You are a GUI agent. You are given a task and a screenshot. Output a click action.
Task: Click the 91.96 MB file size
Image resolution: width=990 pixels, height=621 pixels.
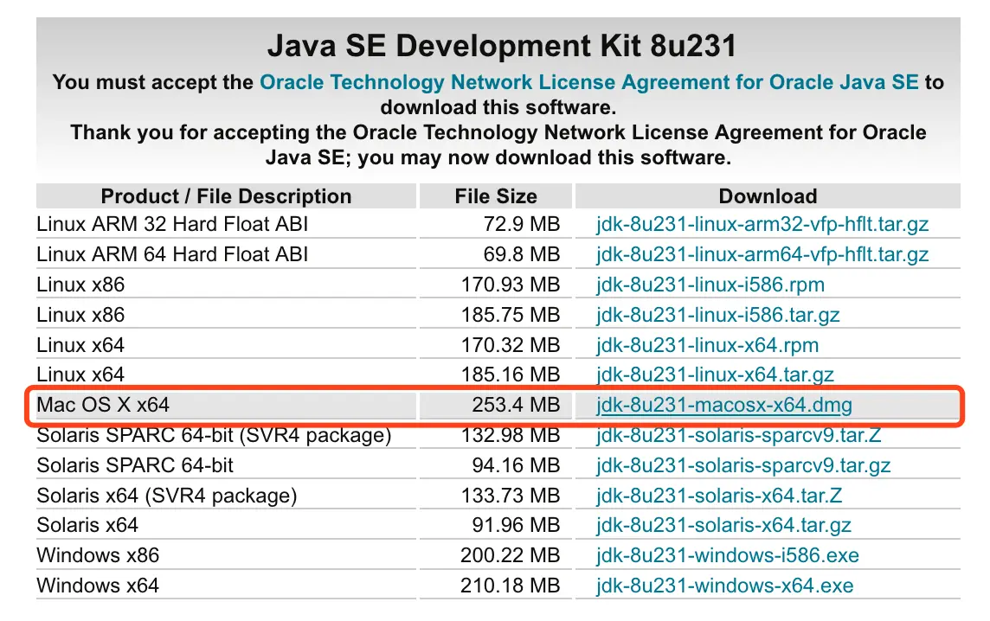coord(516,525)
